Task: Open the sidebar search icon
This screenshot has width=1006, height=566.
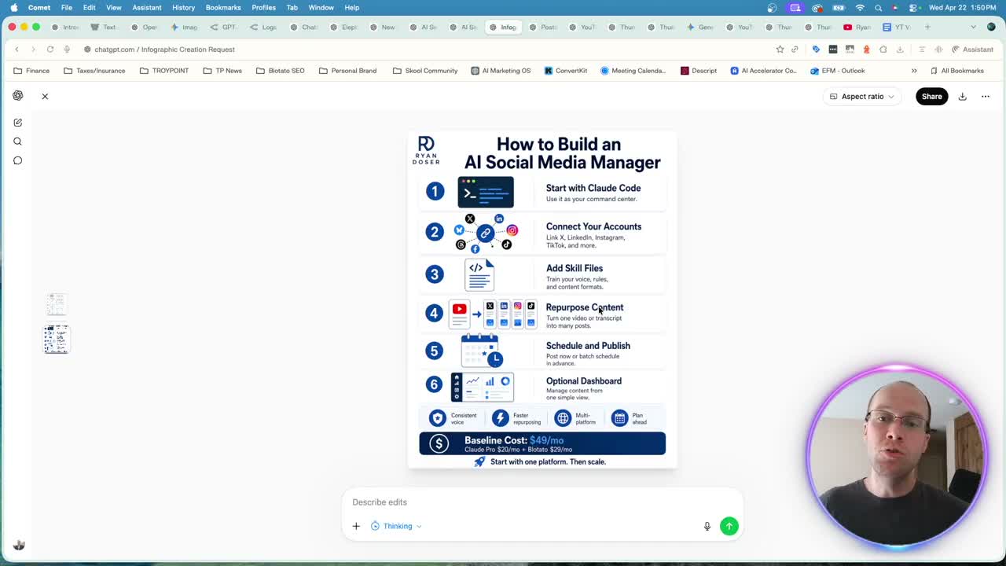Action: (17, 141)
